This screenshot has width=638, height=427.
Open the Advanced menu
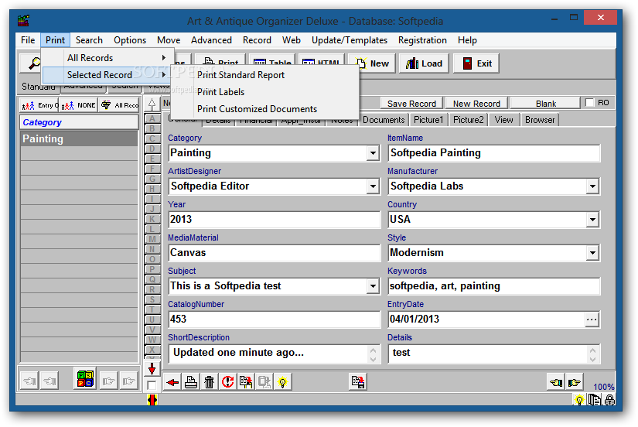[211, 40]
